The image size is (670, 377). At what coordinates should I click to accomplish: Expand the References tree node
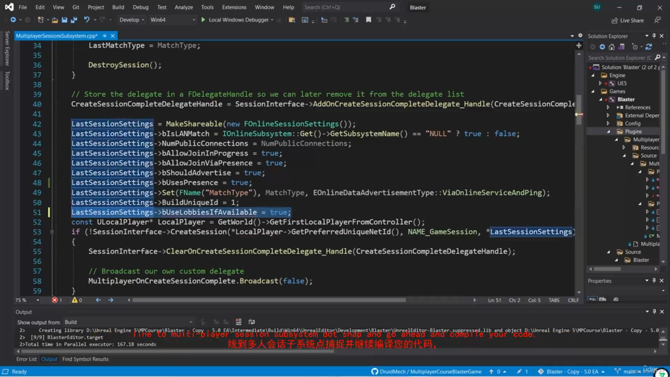coord(608,108)
